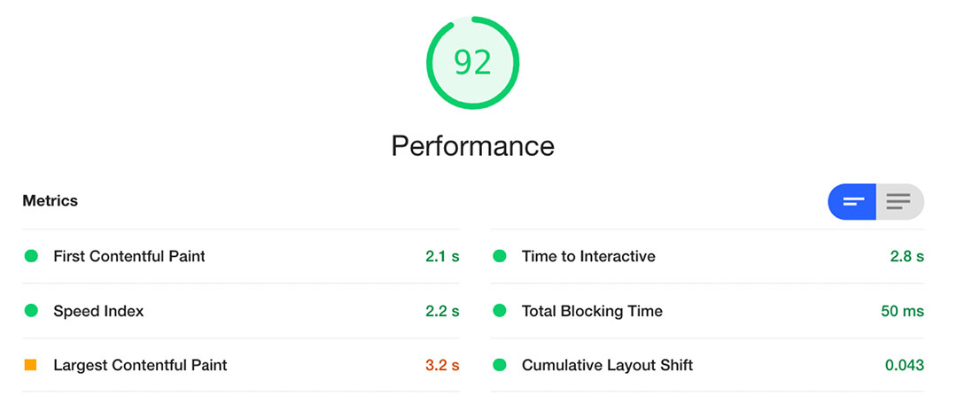Click the green Speed Index status dot
This screenshot has height=419, width=957.
31,311
